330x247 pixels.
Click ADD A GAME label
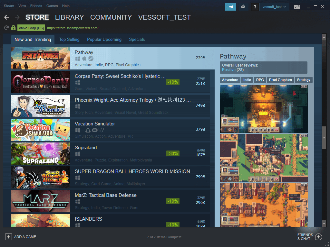25,237
